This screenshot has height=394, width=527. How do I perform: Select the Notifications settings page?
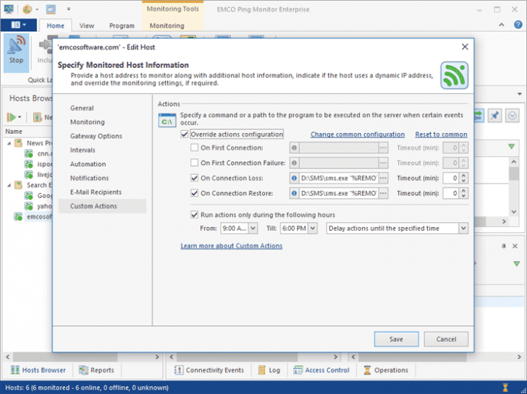[90, 178]
